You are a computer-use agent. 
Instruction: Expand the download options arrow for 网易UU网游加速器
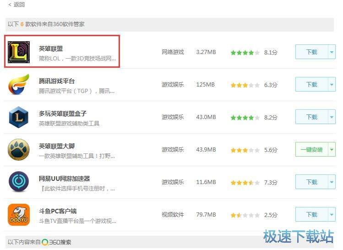click(x=332, y=182)
